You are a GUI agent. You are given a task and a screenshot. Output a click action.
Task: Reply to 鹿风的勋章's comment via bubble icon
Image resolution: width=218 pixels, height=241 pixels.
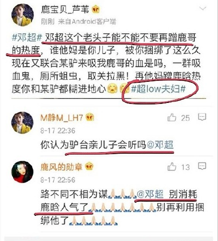pyautogui.click(x=202, y=166)
